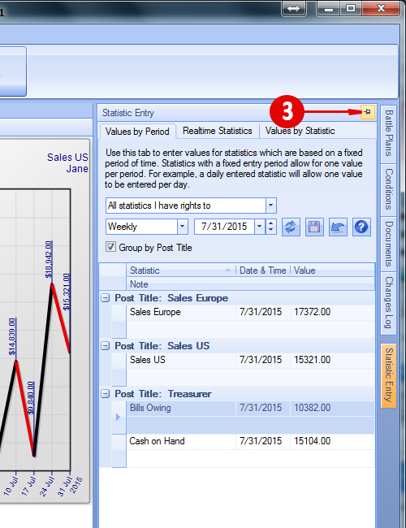Click the date spinner up arrow
This screenshot has height=528, width=406.
(270, 223)
